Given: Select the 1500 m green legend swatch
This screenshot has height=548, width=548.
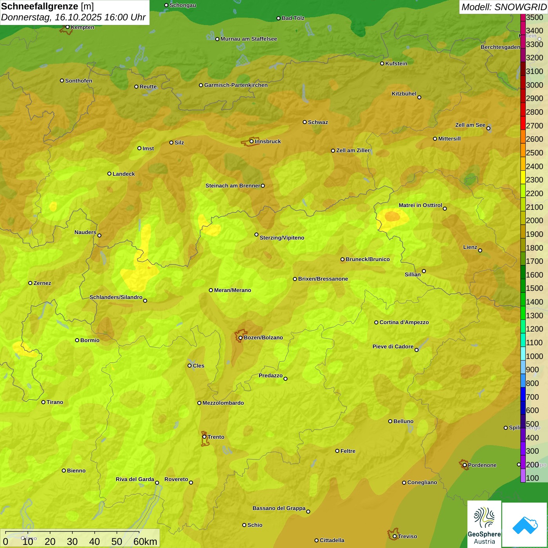Looking at the screenshot, I should point(523,286).
